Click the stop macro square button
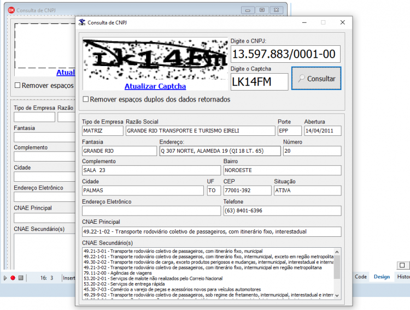This screenshot has height=310, width=410. click(x=21, y=278)
